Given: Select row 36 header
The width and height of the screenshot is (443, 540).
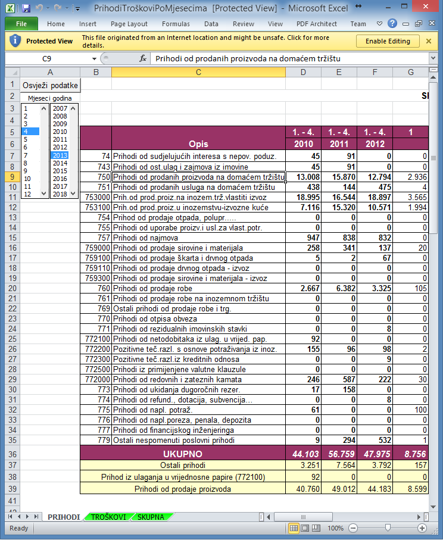Looking at the screenshot, I should tap(13, 454).
